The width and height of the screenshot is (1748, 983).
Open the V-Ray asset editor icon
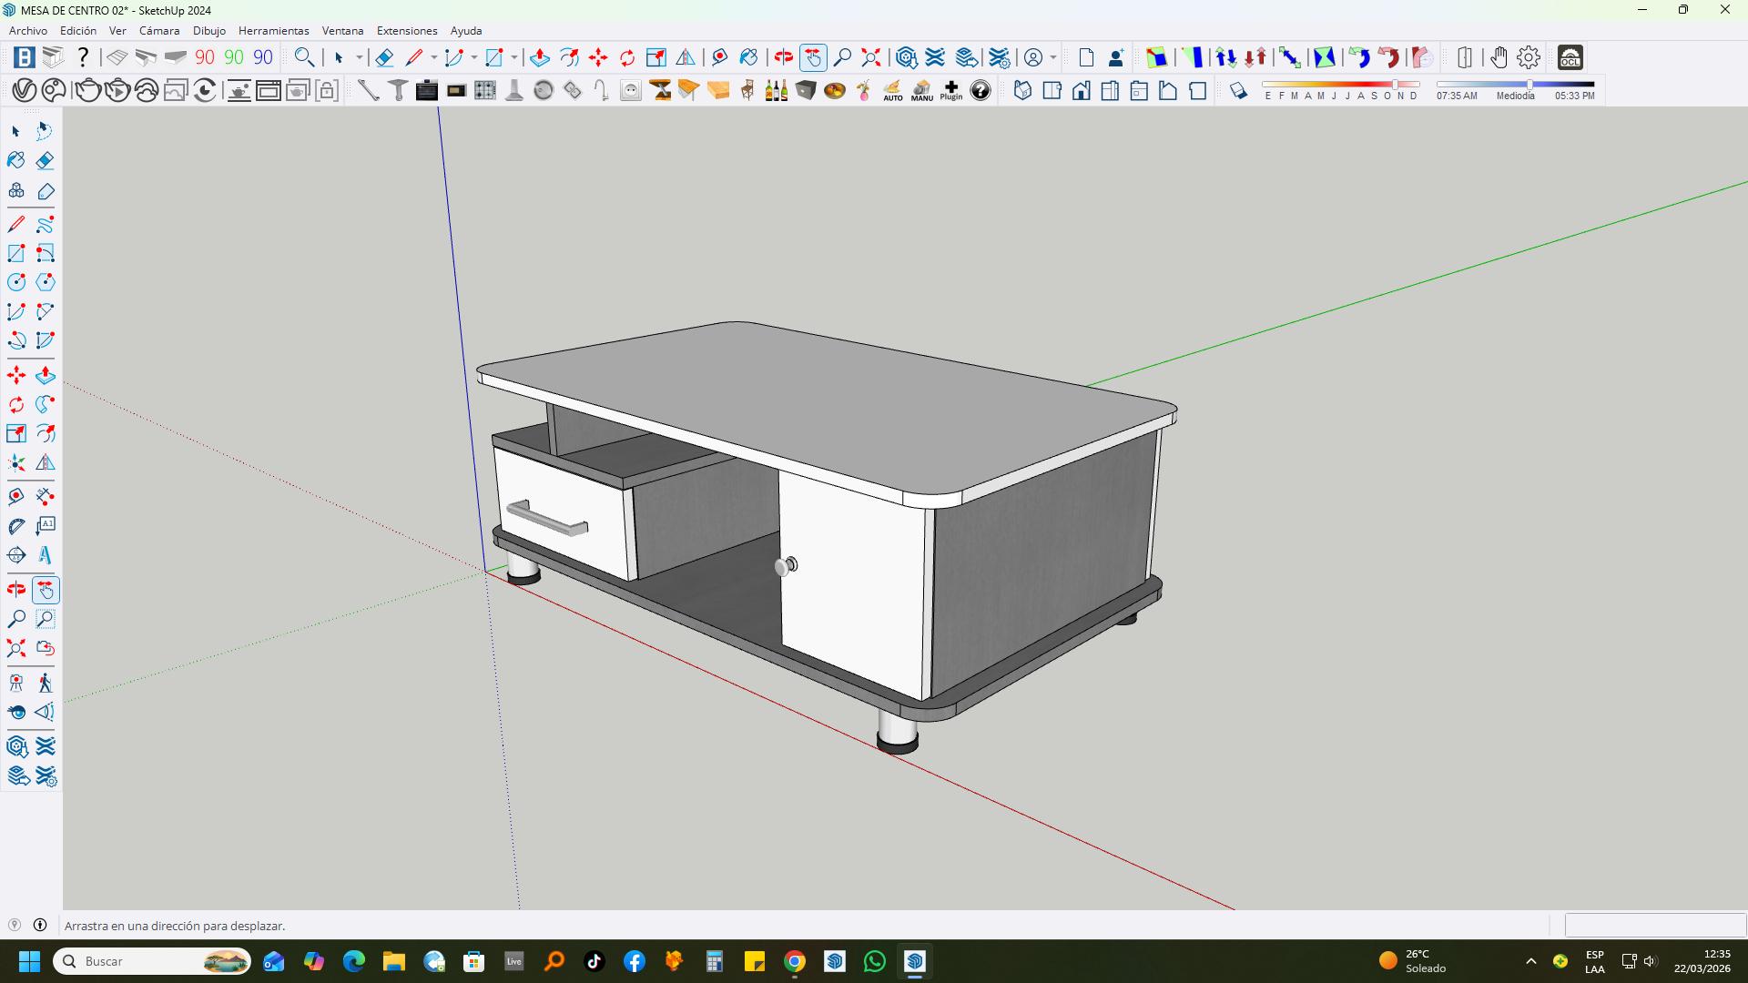coord(25,90)
